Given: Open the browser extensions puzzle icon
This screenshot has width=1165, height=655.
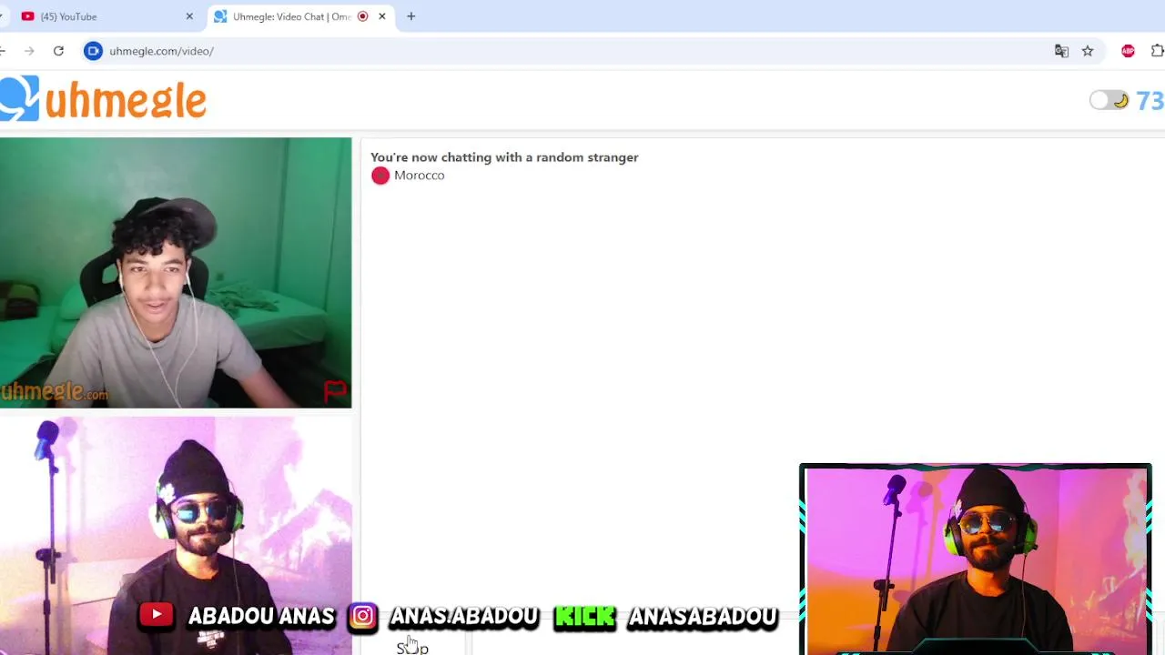Looking at the screenshot, I should [1158, 51].
